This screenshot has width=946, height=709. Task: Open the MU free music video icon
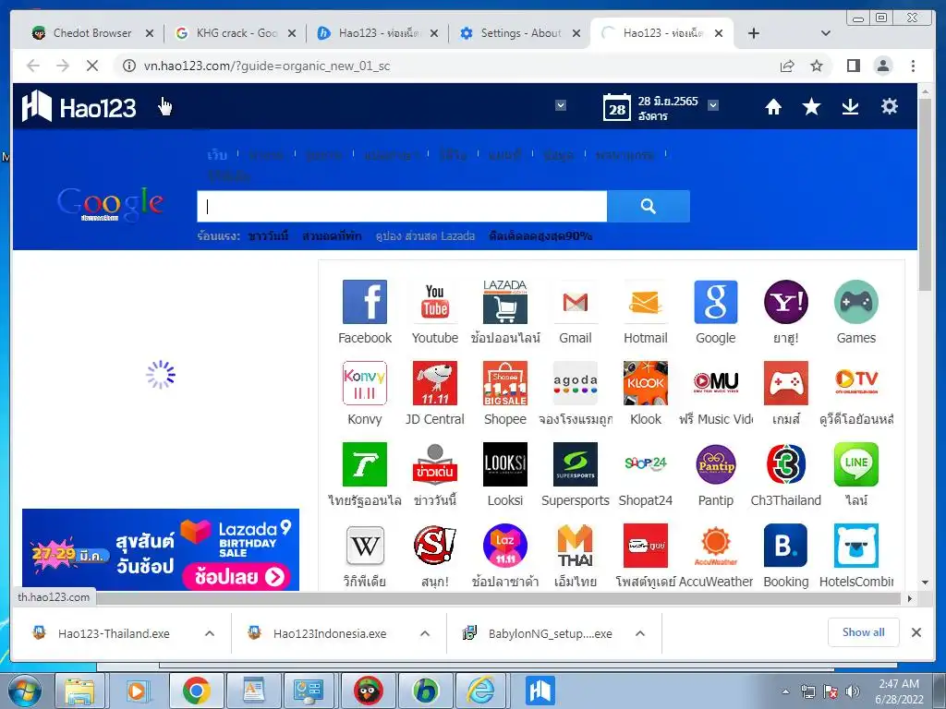click(x=716, y=383)
